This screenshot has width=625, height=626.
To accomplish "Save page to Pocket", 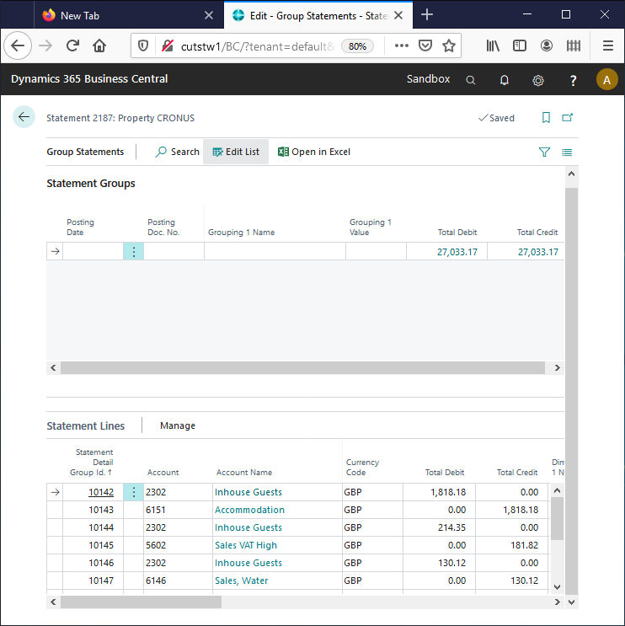I will 425,45.
